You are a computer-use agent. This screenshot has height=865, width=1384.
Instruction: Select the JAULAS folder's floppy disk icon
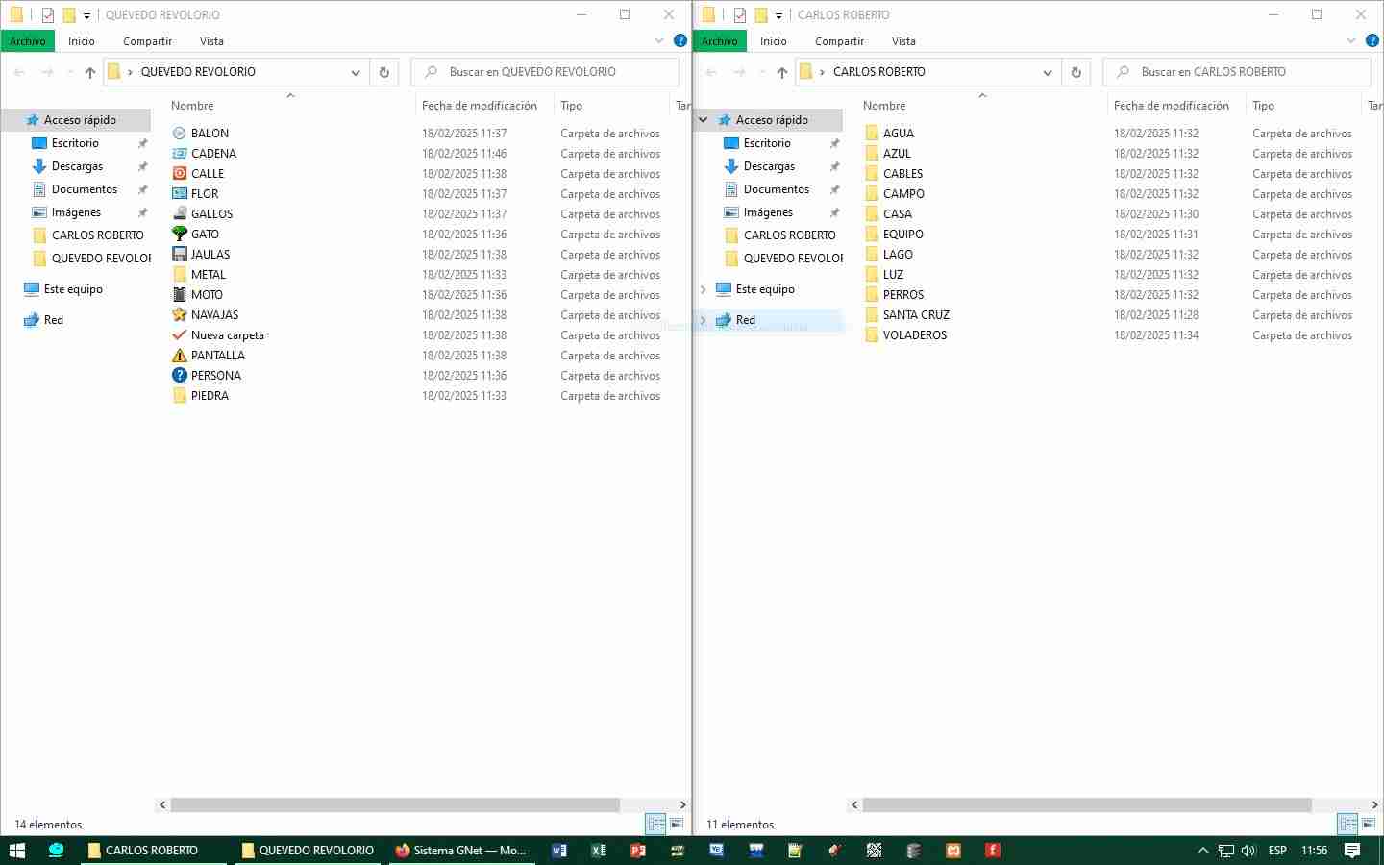point(179,255)
